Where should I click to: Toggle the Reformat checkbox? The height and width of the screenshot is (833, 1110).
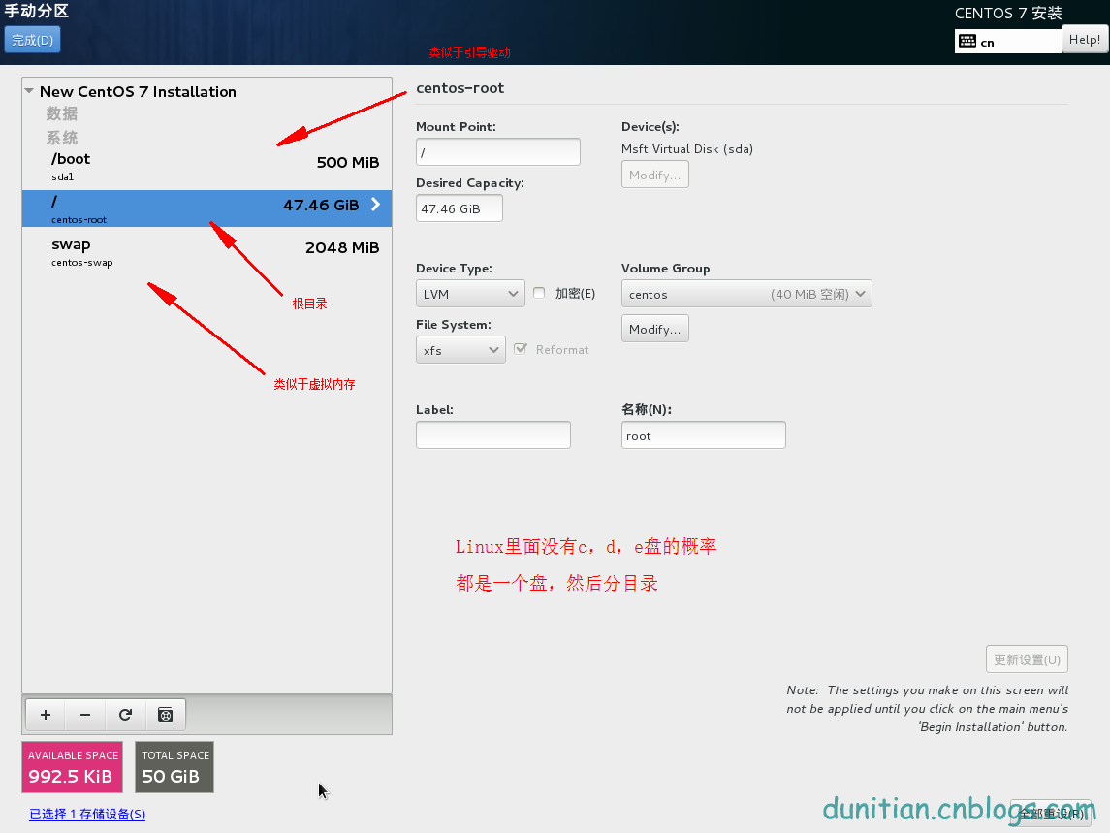(521, 348)
